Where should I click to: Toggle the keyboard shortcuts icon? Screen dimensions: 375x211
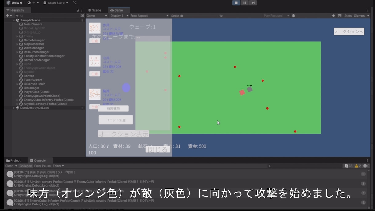[x=340, y=16]
